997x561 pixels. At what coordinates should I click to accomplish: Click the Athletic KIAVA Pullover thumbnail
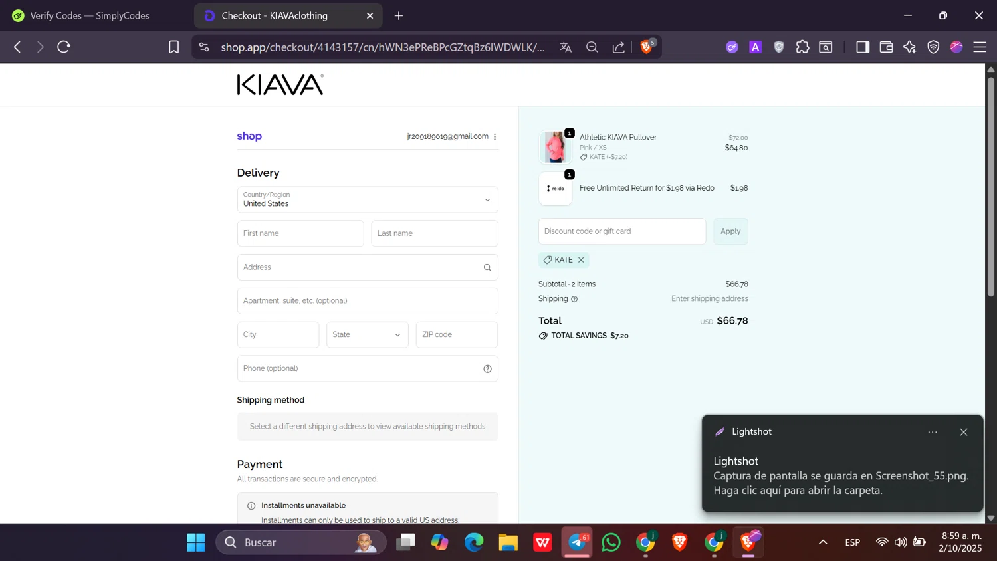(555, 147)
